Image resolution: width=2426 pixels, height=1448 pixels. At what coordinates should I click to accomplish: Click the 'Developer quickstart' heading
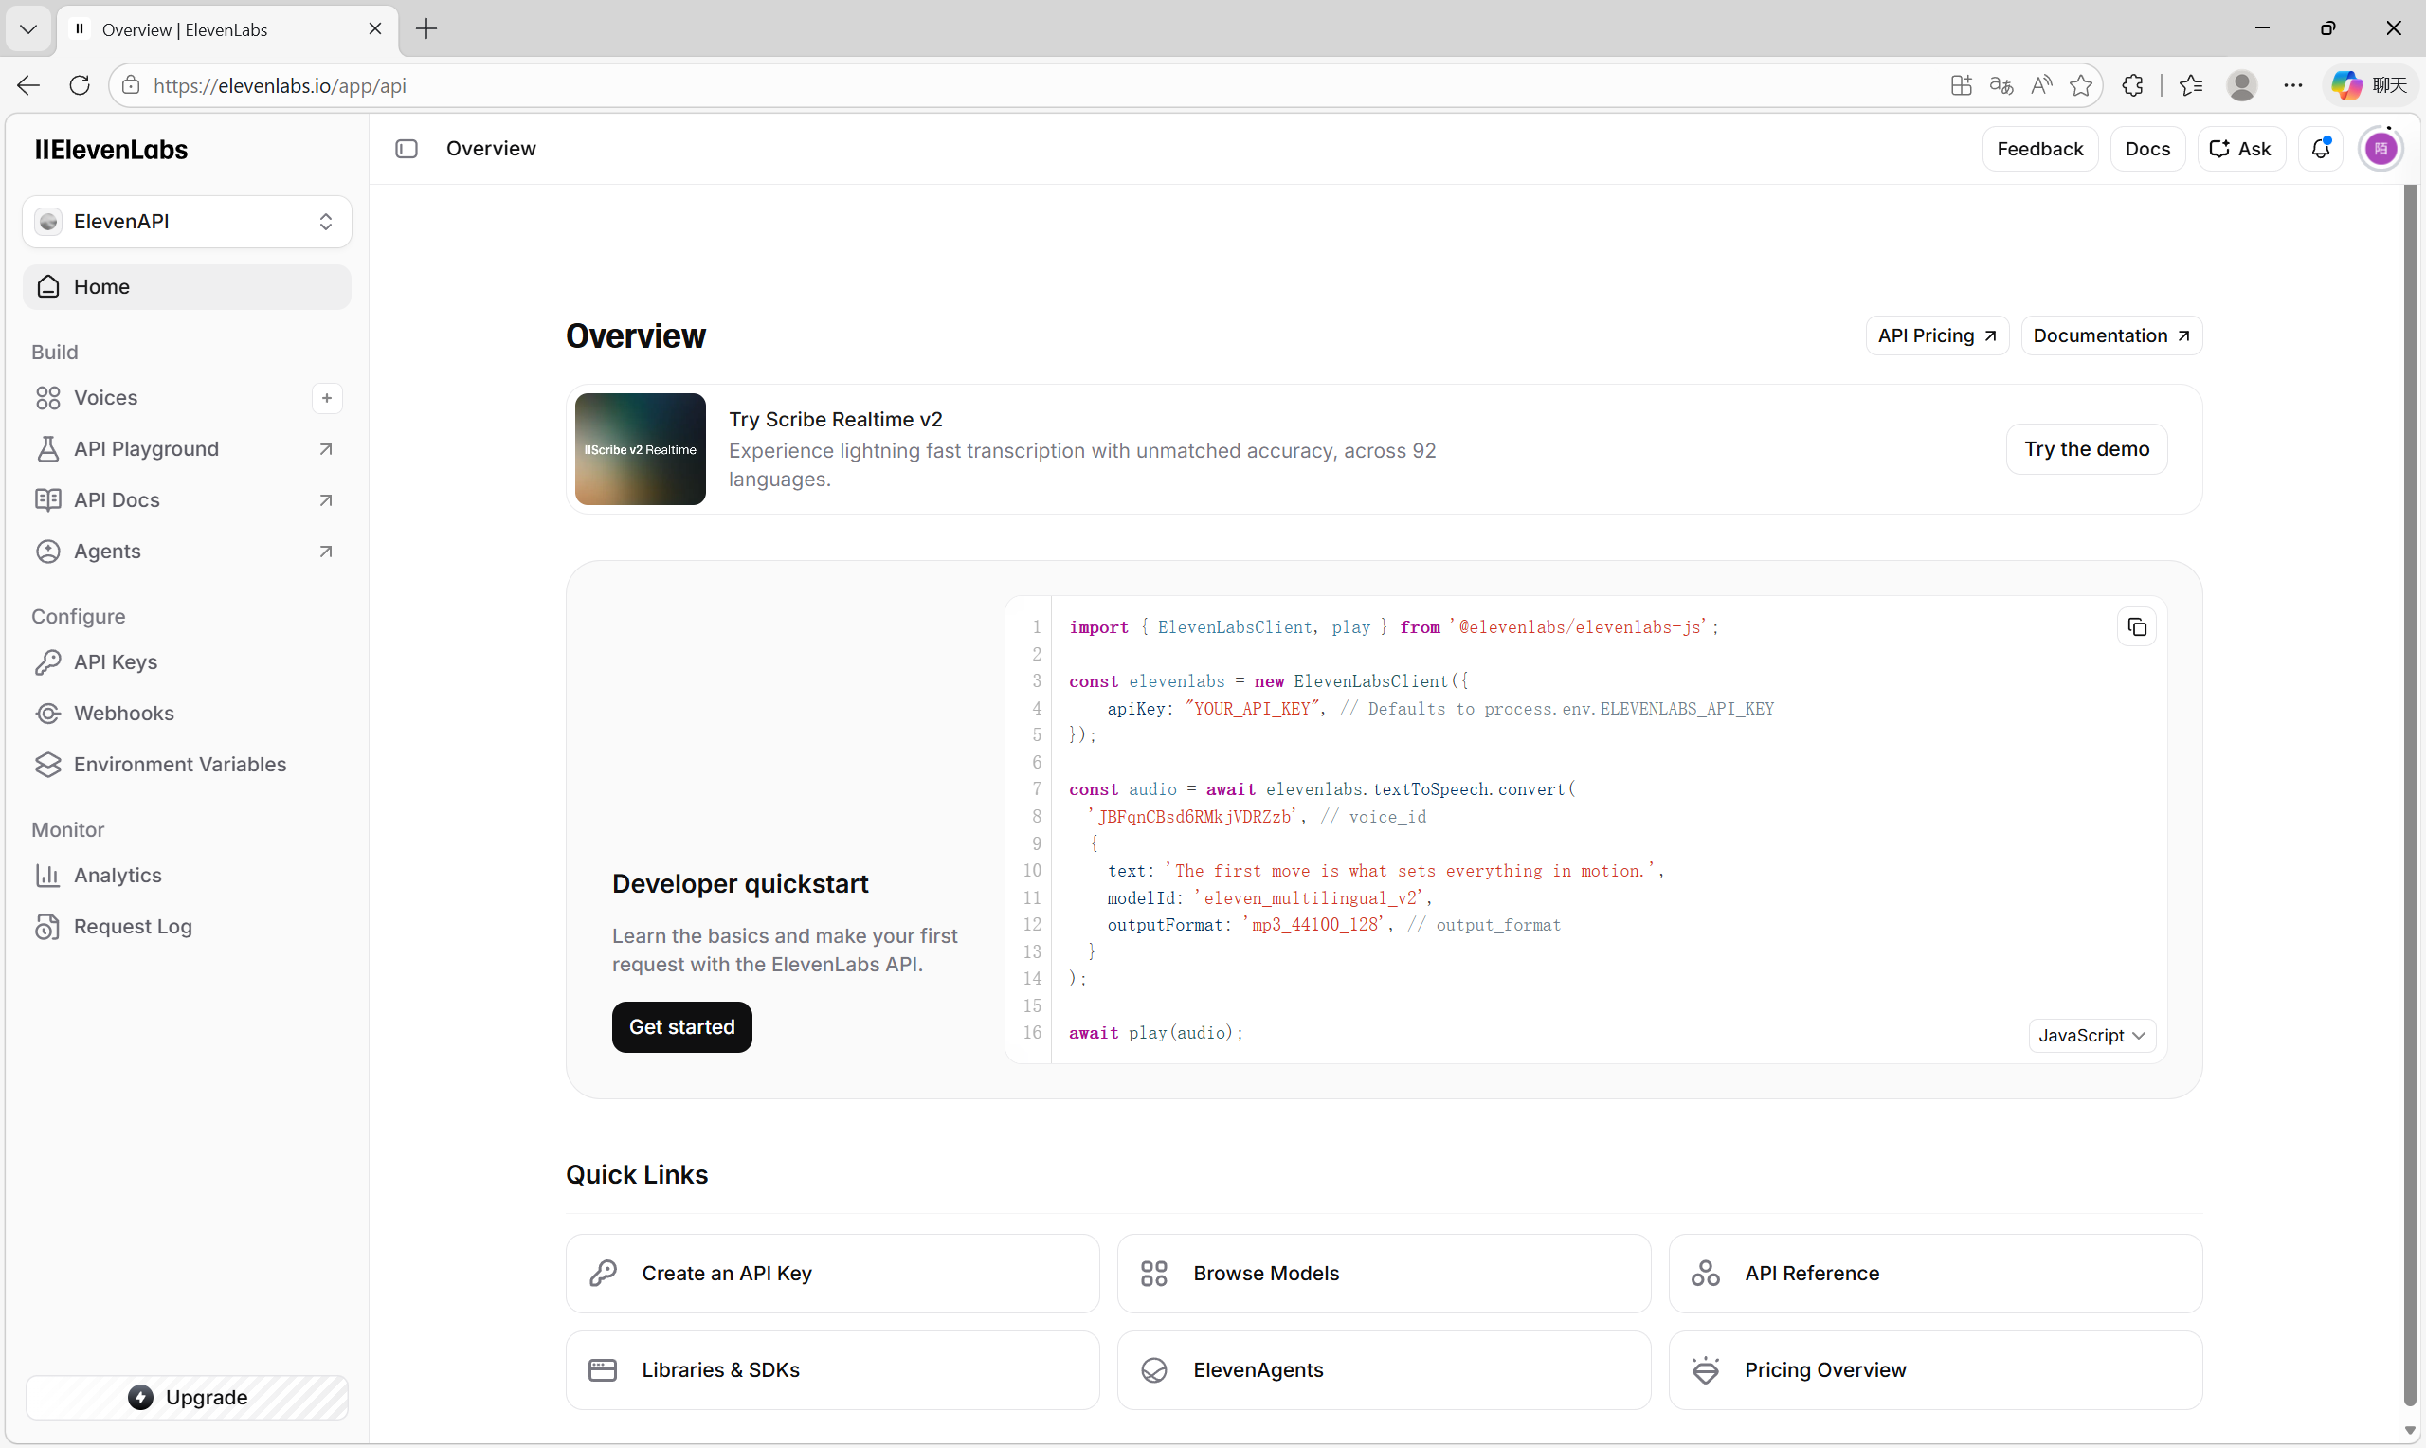(x=740, y=884)
